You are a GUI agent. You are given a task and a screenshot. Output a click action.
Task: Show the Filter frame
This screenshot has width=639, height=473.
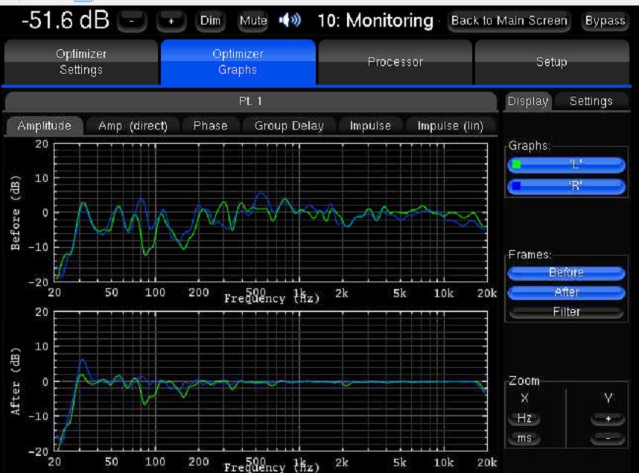pos(566,312)
